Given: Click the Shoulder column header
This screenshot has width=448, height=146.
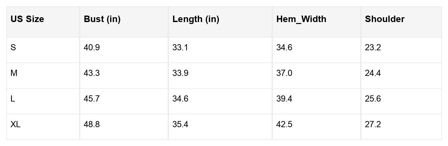Looking at the screenshot, I should (x=384, y=19).
